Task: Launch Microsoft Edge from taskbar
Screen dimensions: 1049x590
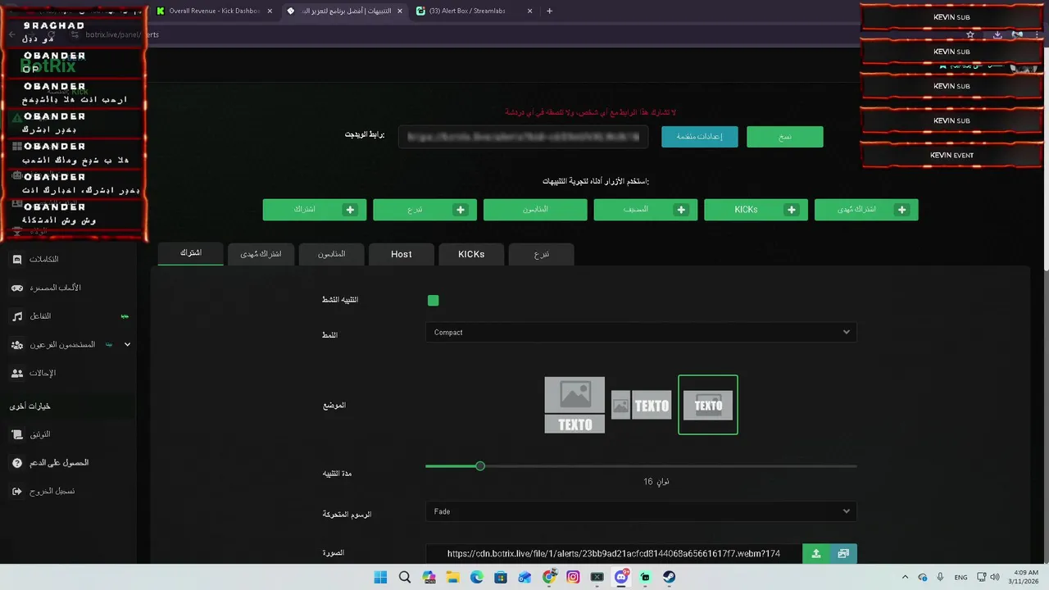Action: [477, 578]
